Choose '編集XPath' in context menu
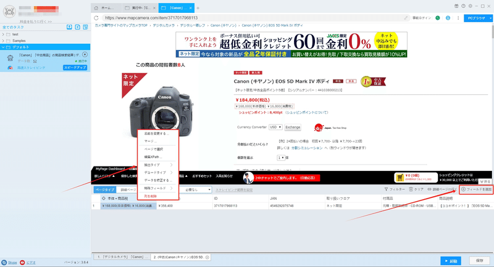494x267 pixels. click(x=158, y=157)
